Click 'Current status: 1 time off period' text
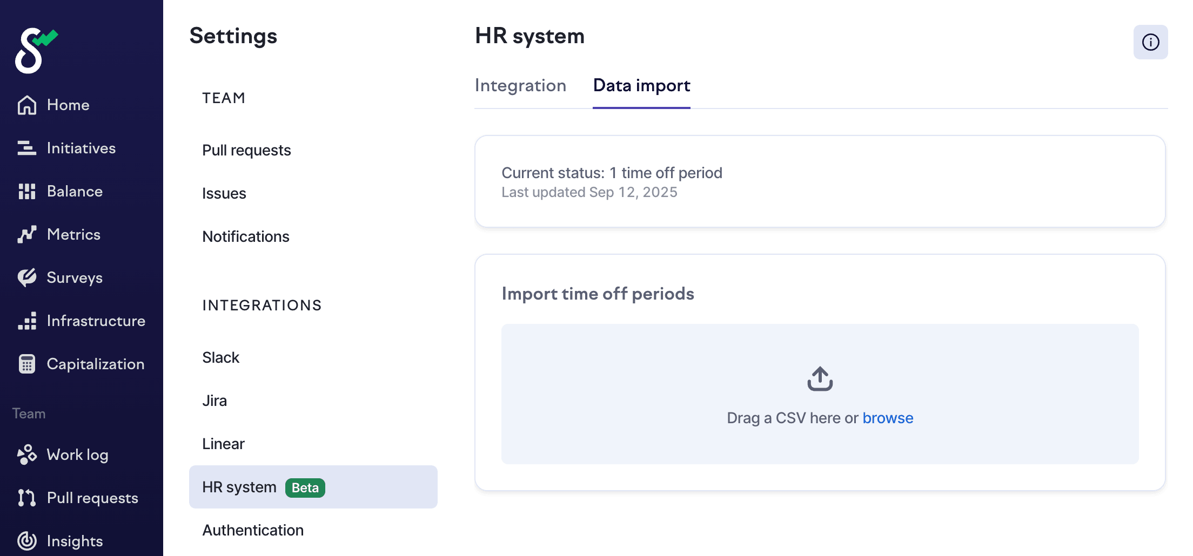 [x=612, y=173]
